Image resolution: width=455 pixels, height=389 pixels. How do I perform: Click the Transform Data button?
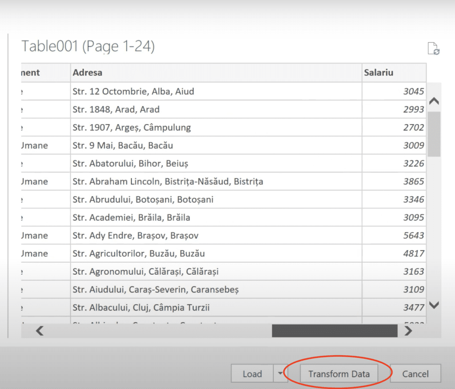point(339,373)
